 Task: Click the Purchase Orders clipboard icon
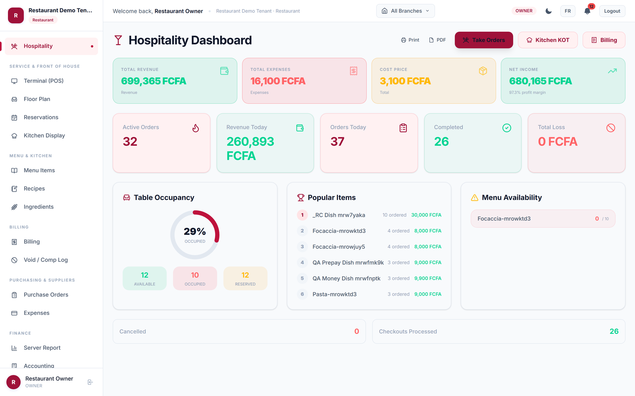[14, 295]
